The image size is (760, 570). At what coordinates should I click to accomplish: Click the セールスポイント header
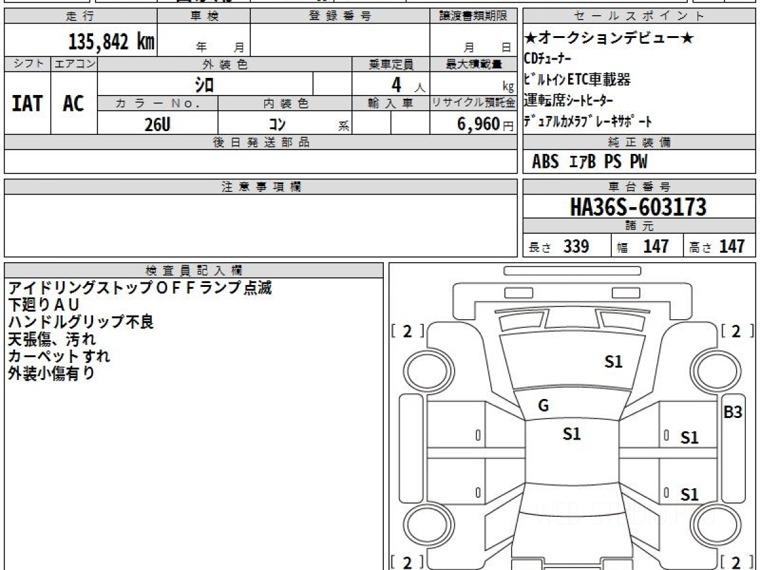click(x=640, y=16)
